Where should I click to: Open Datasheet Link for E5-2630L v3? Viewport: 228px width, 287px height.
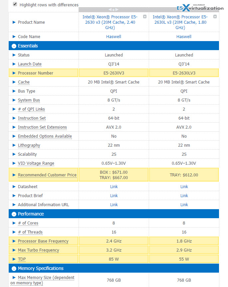point(184,186)
